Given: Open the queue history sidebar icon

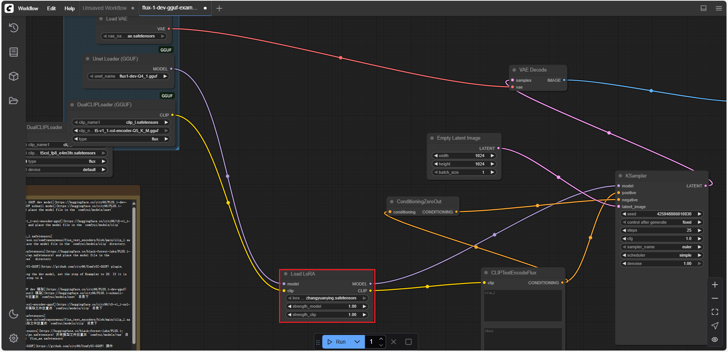Looking at the screenshot, I should [14, 28].
